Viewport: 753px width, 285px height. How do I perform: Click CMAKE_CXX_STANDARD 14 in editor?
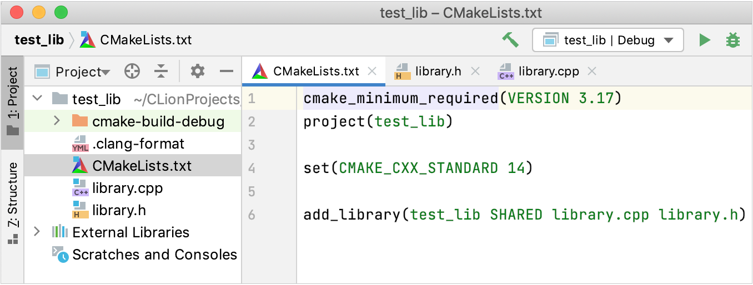click(x=431, y=168)
